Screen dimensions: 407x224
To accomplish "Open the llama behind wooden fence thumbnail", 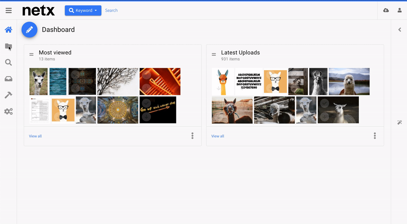I will click(x=298, y=81).
